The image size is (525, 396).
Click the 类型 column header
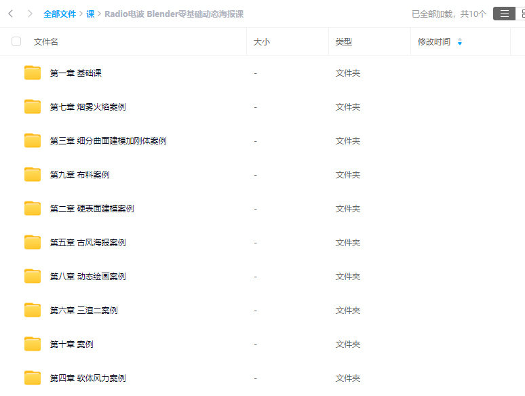coord(343,42)
